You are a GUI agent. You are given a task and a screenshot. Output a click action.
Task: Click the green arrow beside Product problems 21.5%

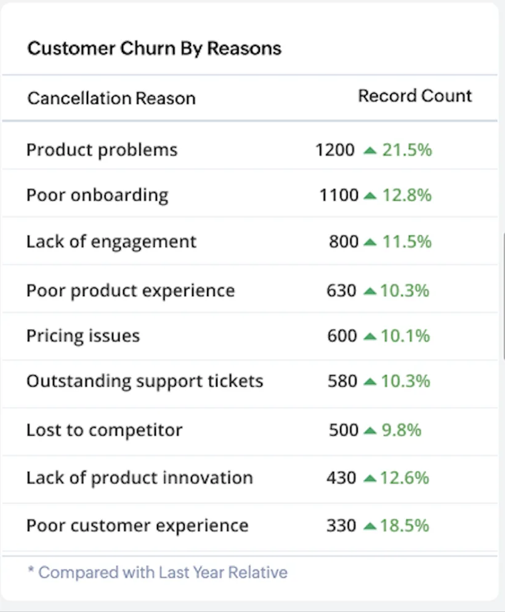370,151
